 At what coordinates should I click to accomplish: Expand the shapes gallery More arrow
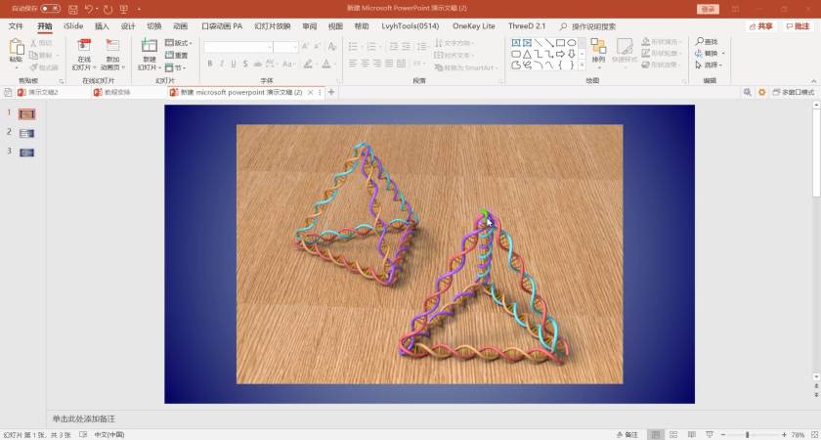click(582, 66)
